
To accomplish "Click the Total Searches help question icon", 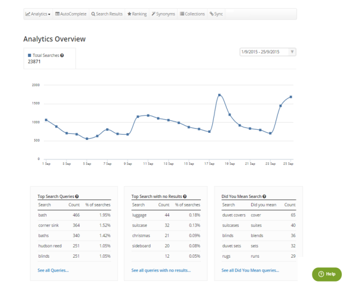I will point(62,55).
